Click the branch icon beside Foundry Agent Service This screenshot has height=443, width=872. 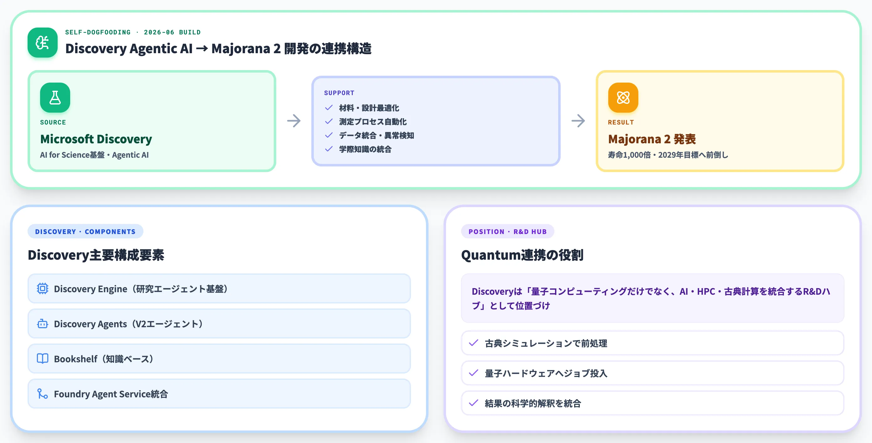(x=42, y=394)
